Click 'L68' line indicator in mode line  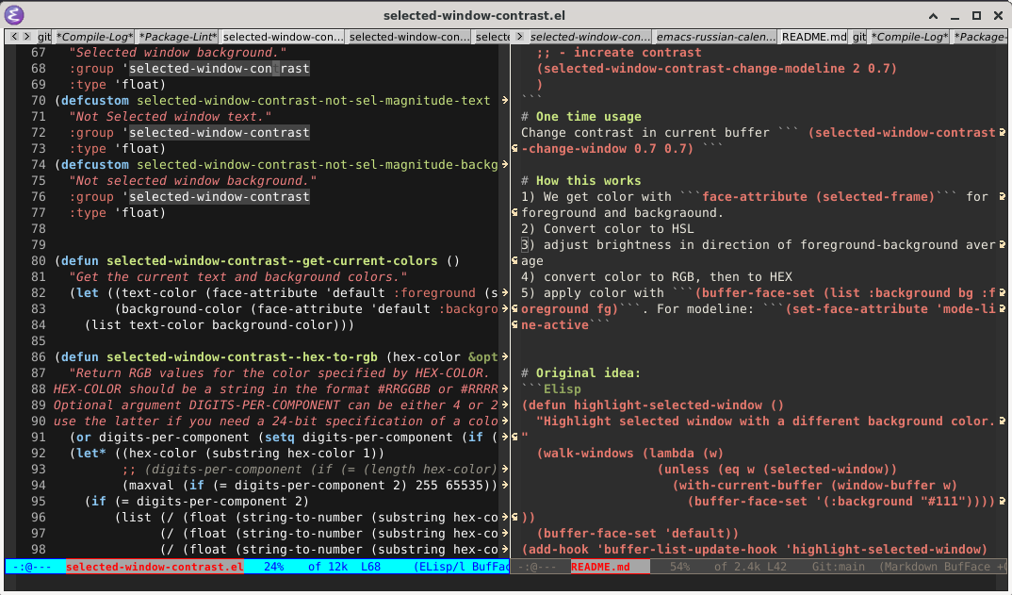[x=370, y=567]
